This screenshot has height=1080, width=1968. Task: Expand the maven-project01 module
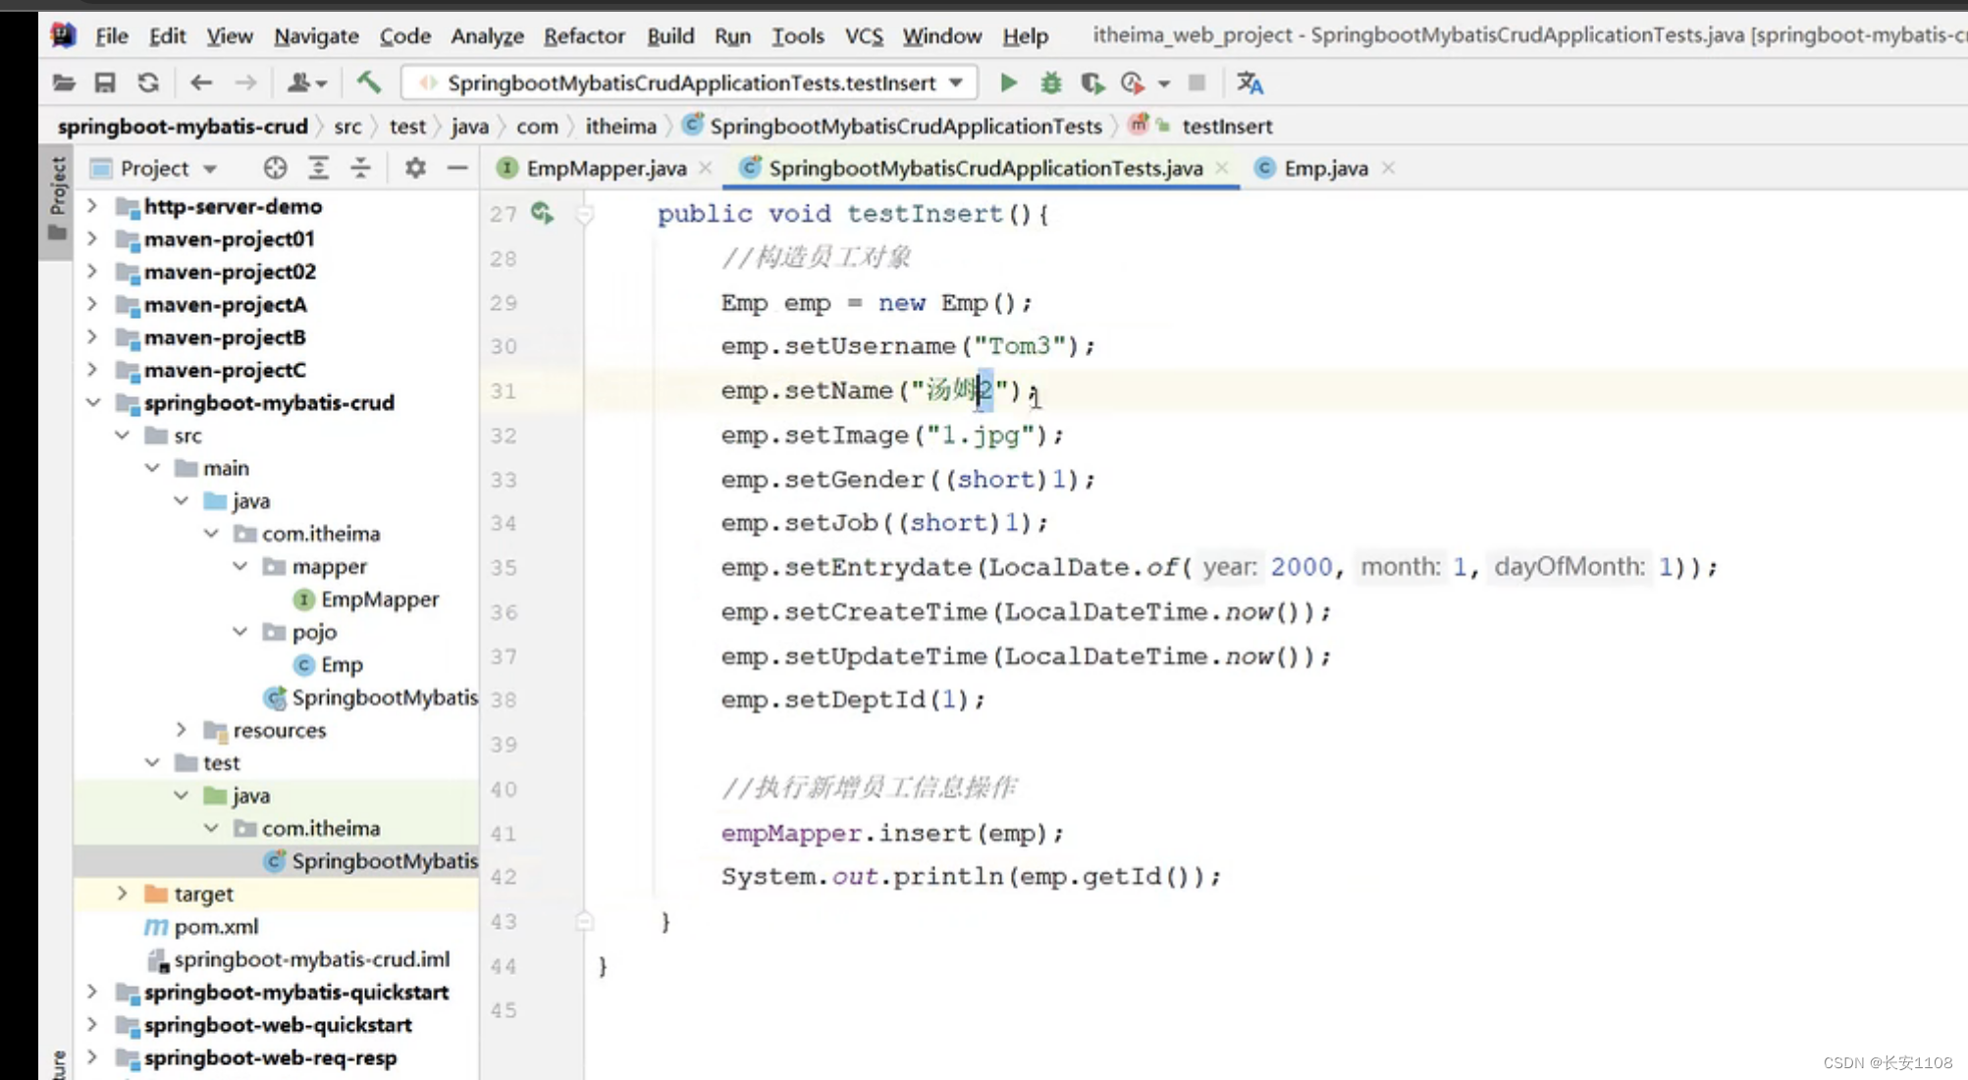coord(92,238)
